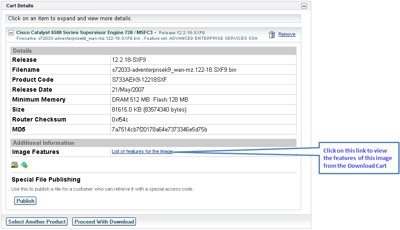Select the release value 12.2.18-SXF9 in the Details table
Viewport: 400px width, 230px height.
tap(129, 60)
